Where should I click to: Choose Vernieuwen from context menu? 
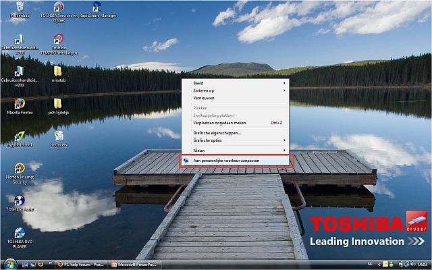pos(236,98)
